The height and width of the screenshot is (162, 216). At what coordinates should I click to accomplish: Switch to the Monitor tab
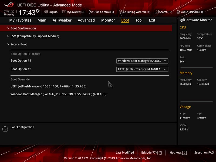tap(108, 20)
